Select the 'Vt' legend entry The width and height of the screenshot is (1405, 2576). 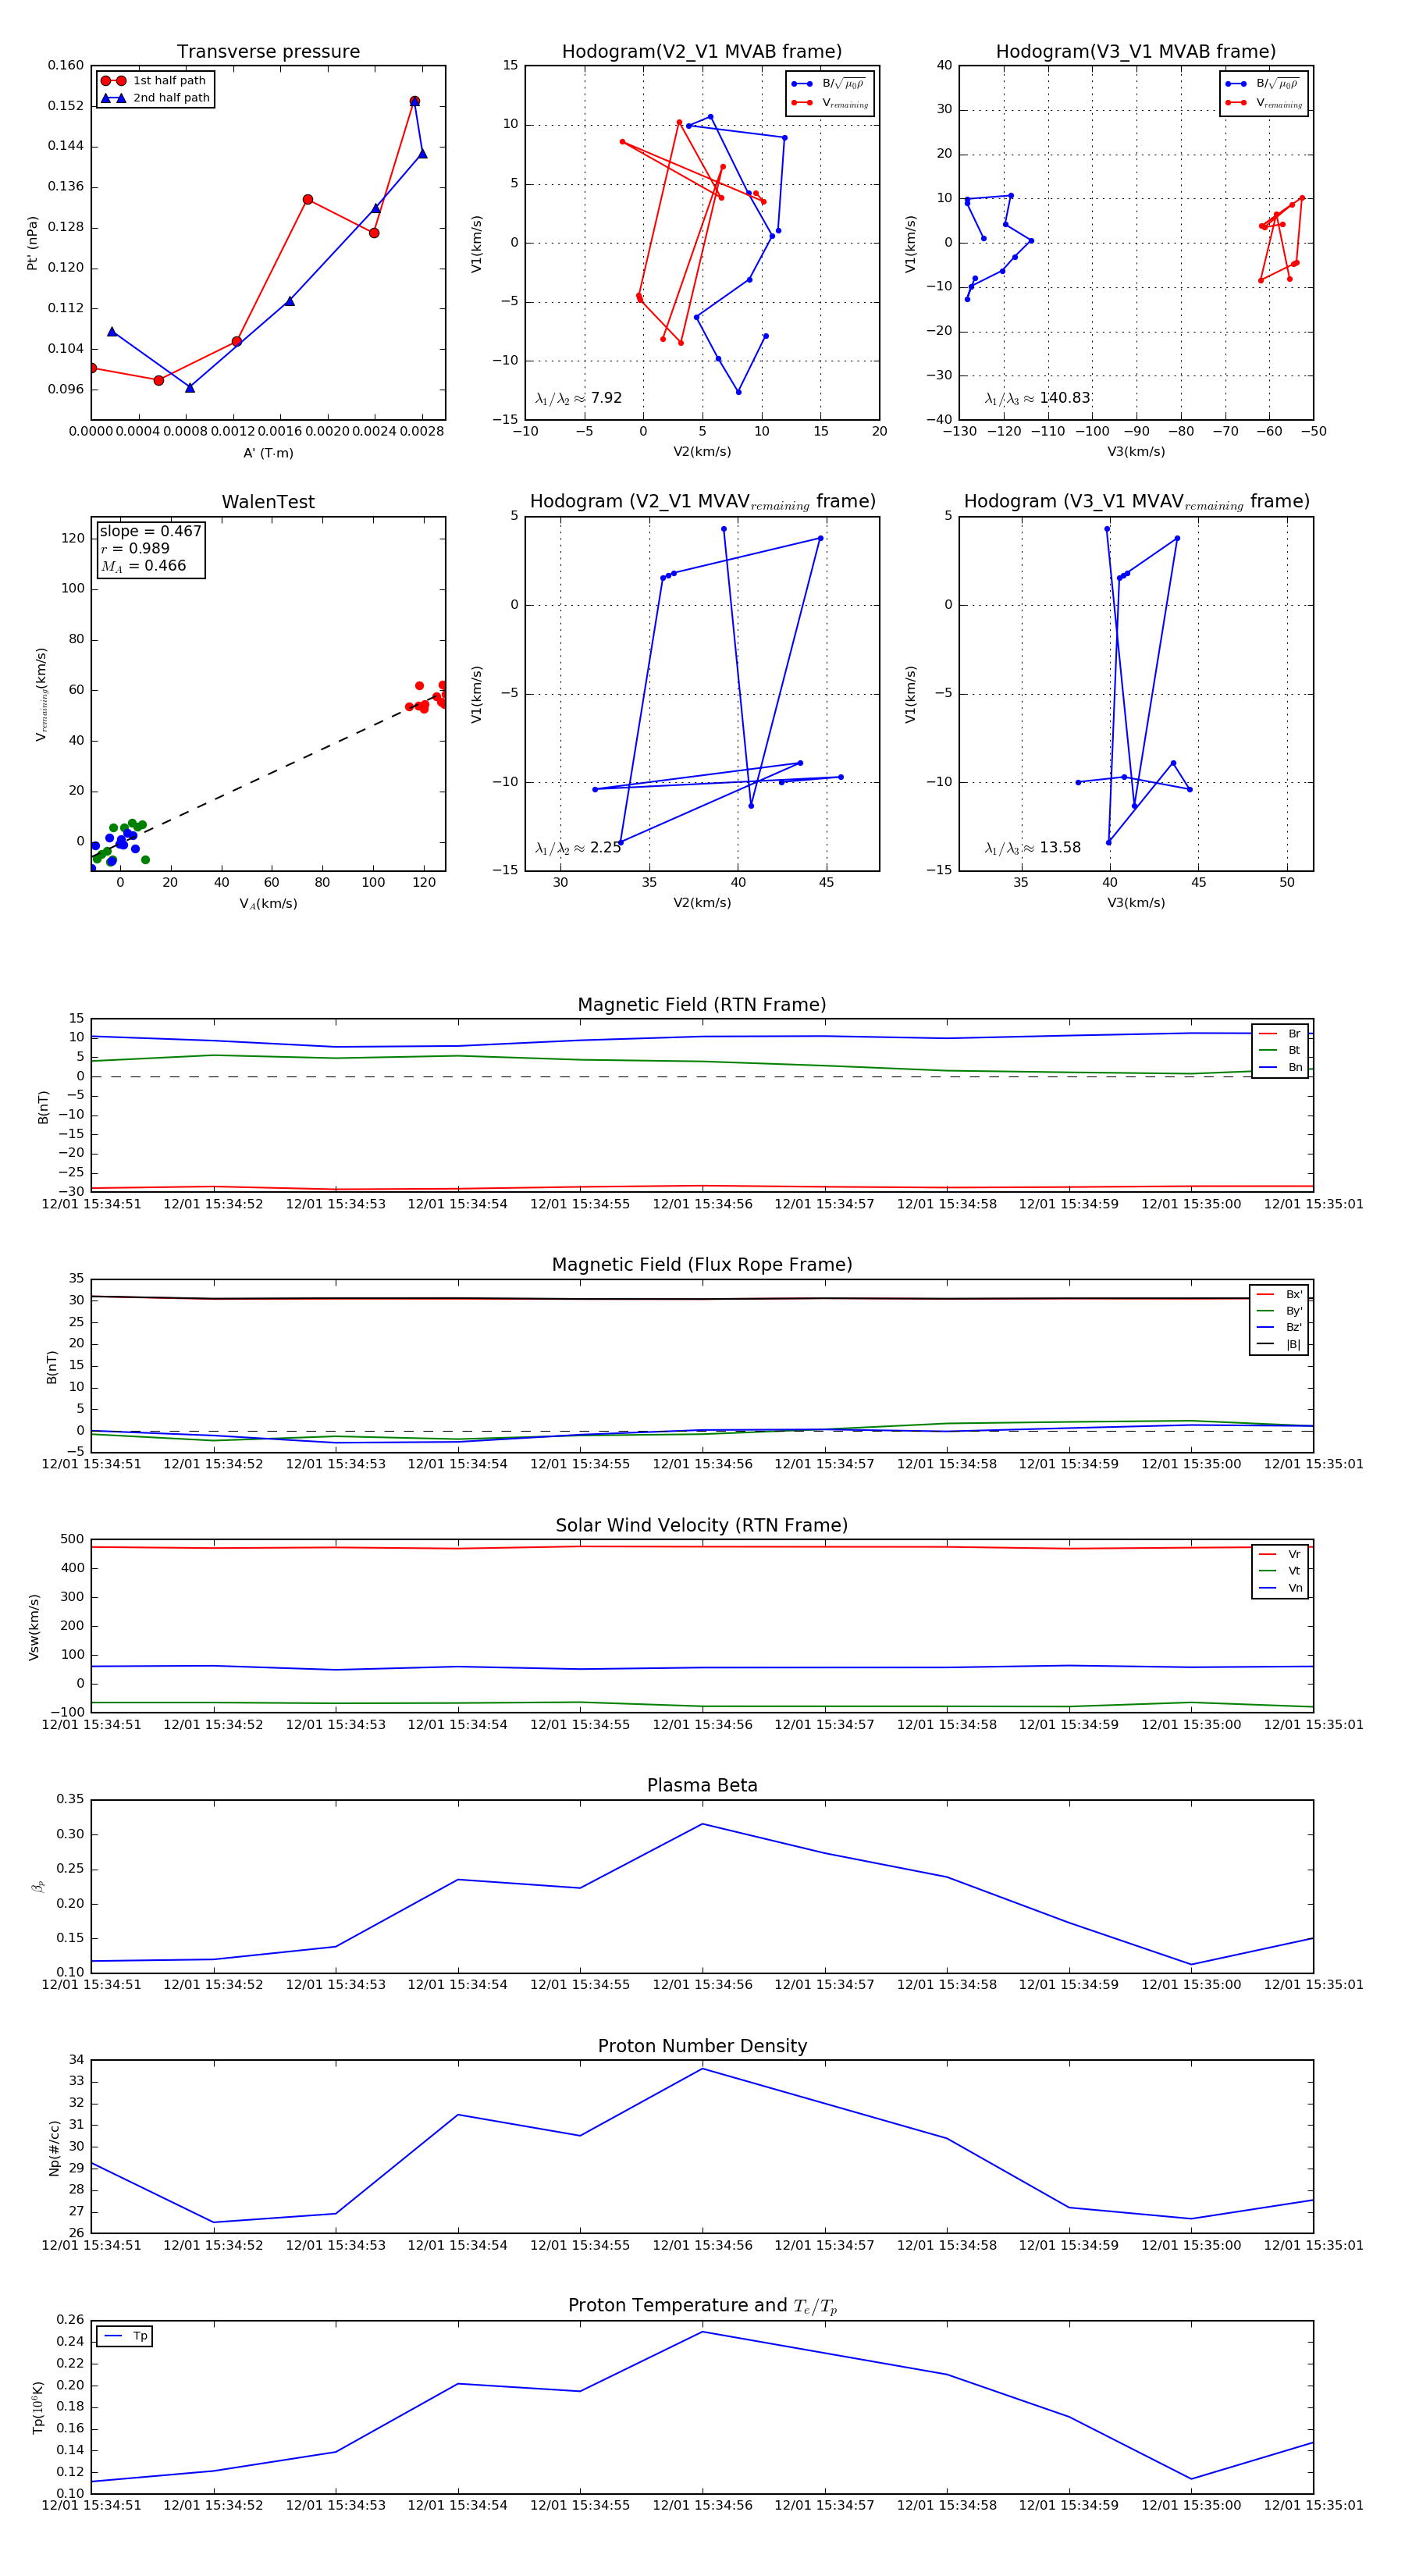point(1280,1571)
